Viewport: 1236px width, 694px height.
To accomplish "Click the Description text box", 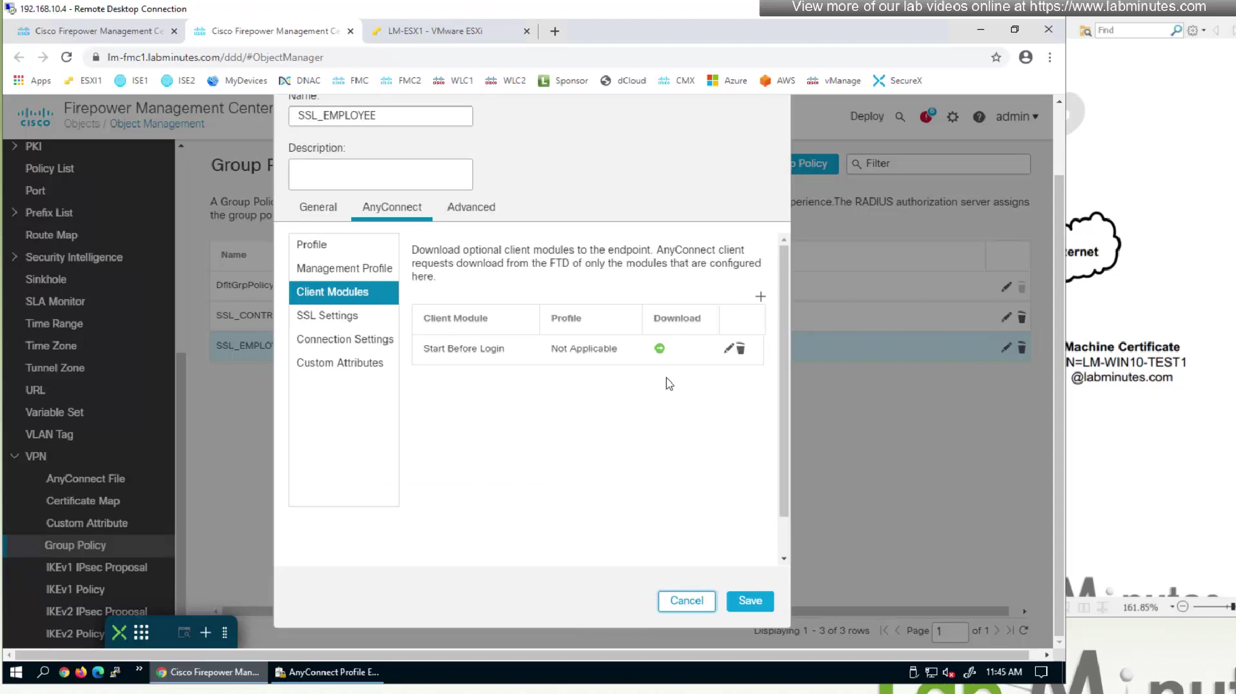I will (380, 174).
